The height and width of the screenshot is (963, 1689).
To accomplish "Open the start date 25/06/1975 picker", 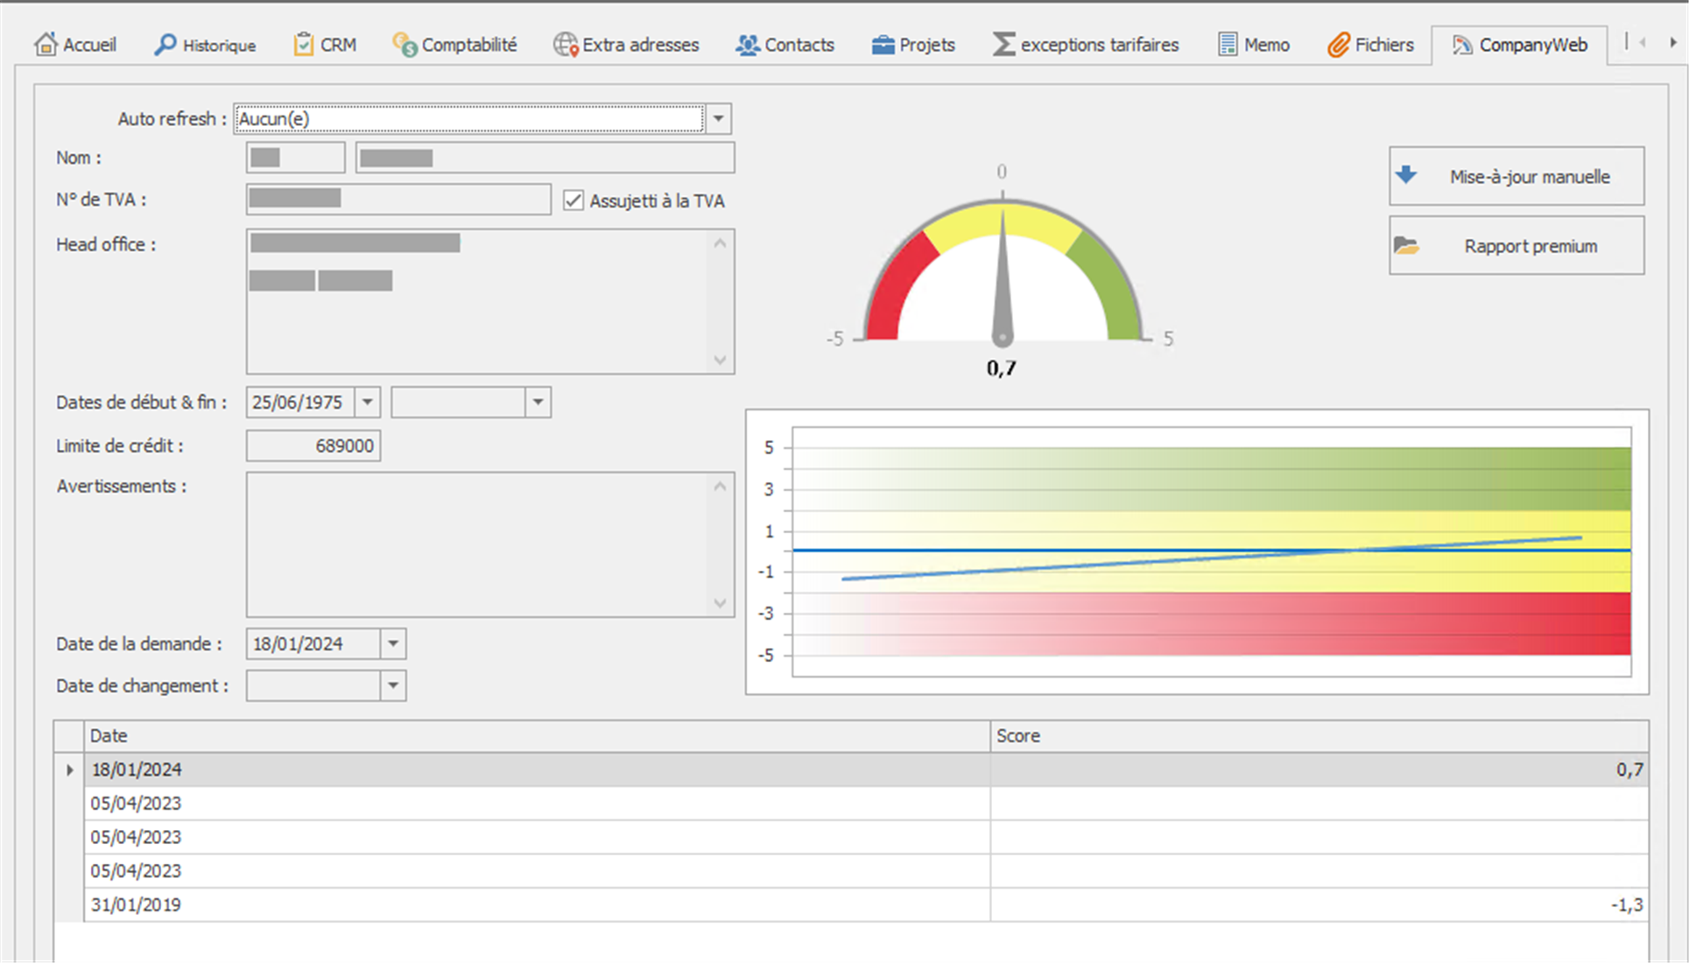I will click(368, 402).
